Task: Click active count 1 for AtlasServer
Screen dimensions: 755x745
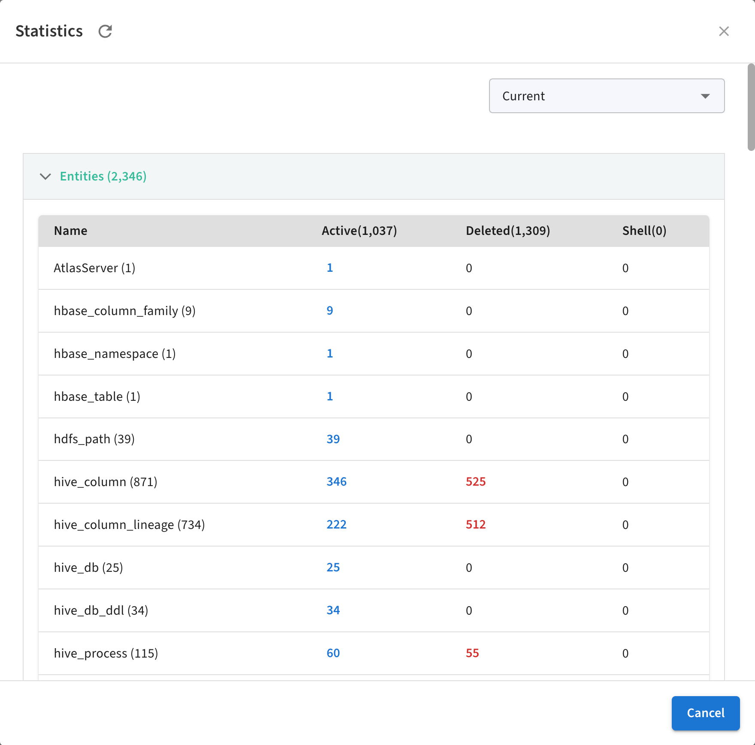Action: [x=329, y=268]
